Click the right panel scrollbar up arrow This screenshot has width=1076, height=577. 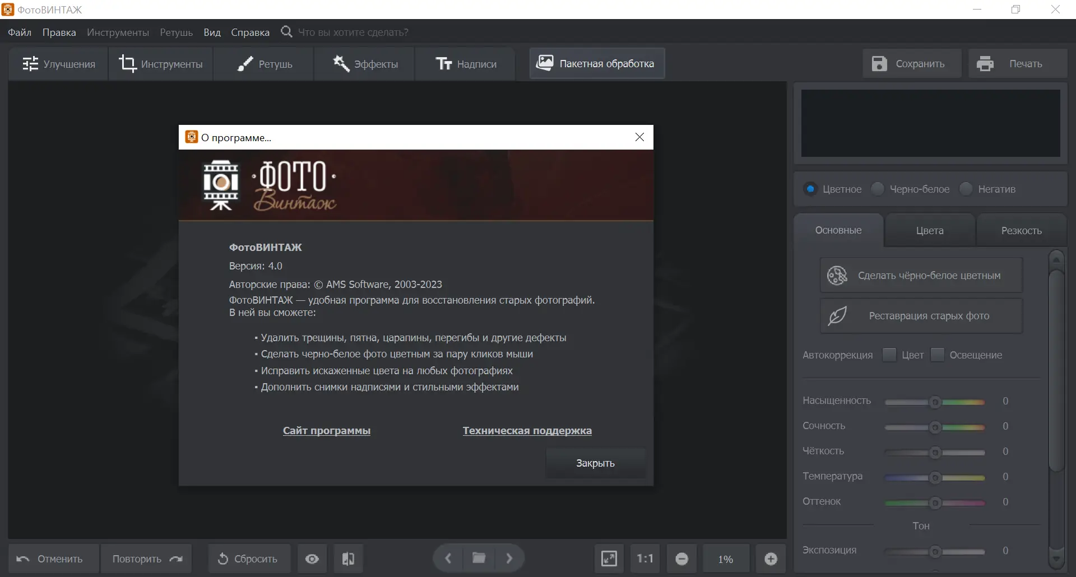1056,259
